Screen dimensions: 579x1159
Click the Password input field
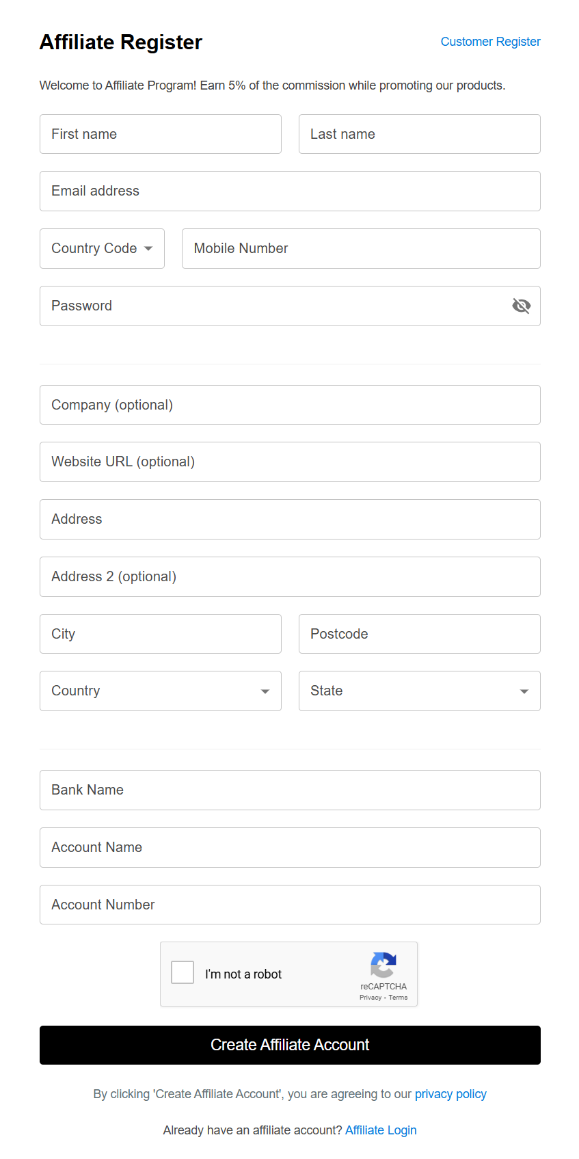[x=273, y=306]
